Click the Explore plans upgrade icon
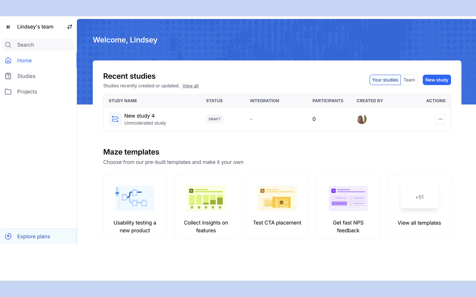This screenshot has width=476, height=297. 8,236
